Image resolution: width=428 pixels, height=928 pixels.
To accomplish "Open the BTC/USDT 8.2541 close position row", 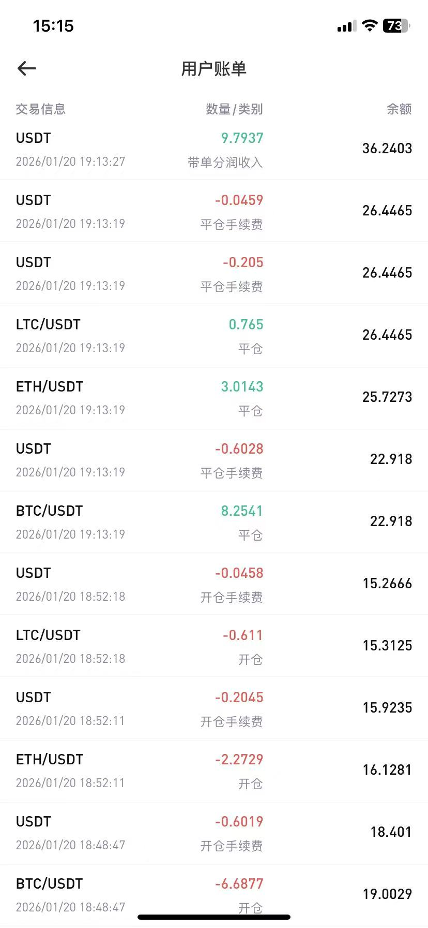I will 214,522.
